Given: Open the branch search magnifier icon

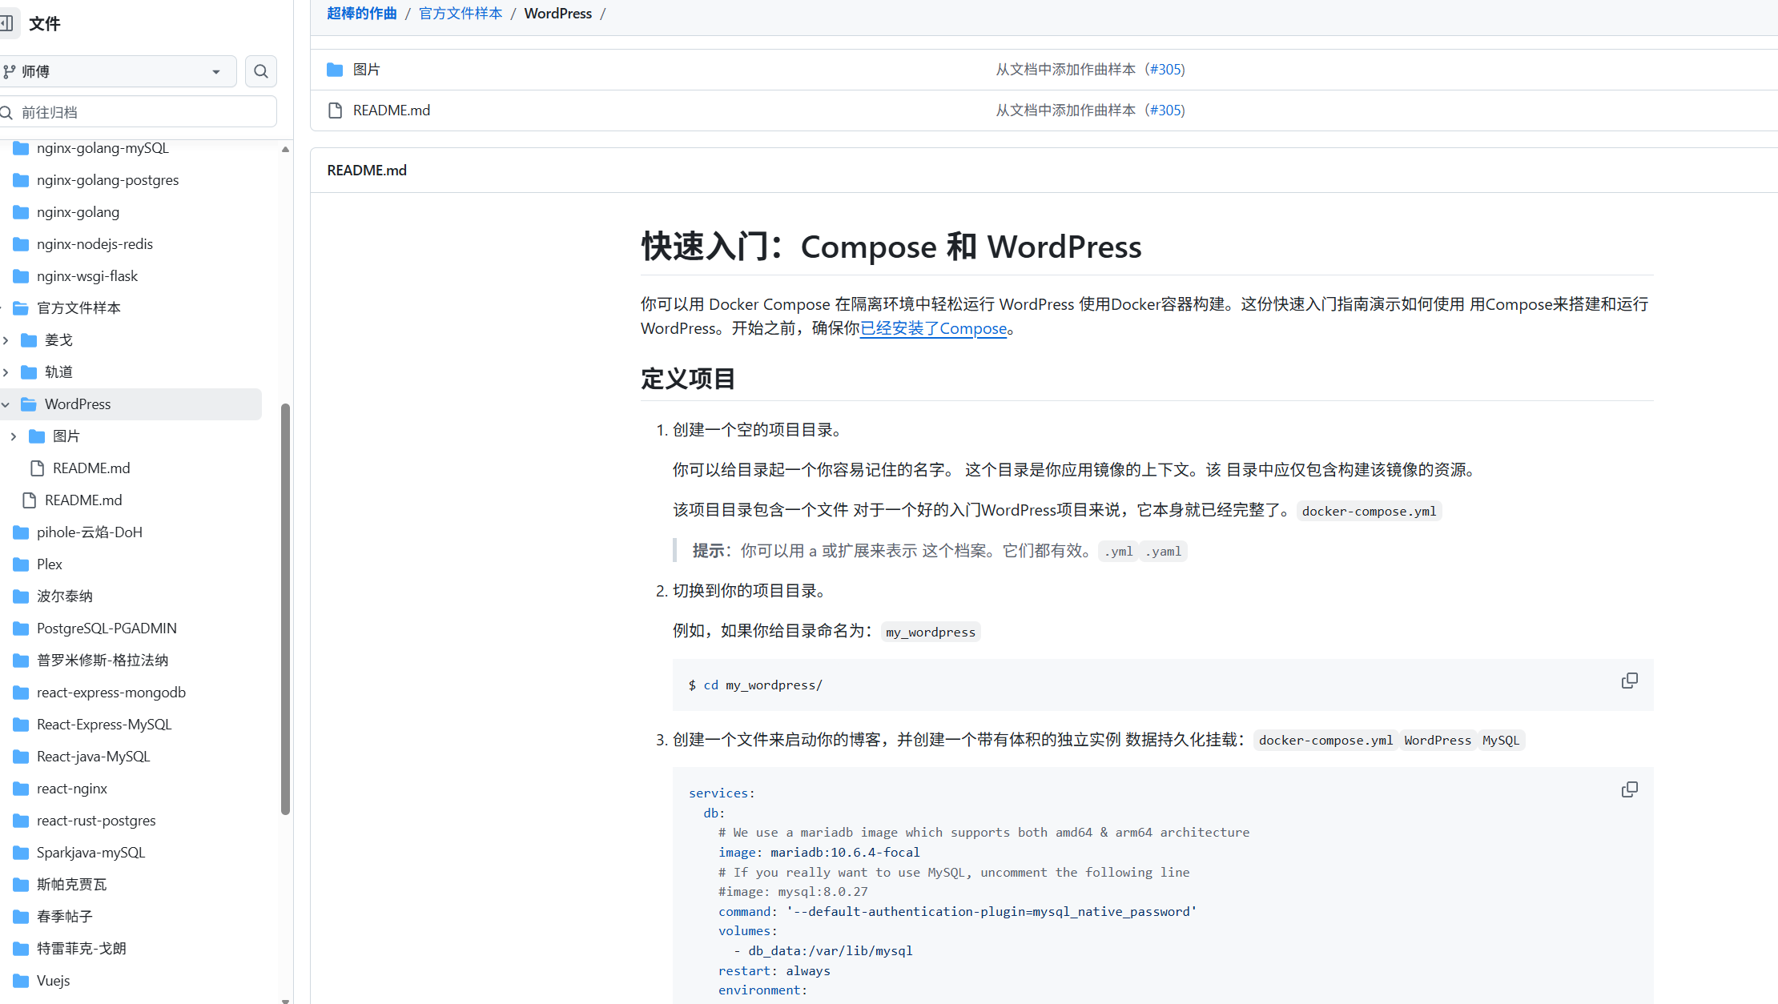Looking at the screenshot, I should pos(260,71).
